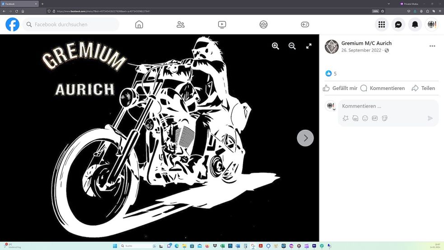Image resolution: width=444 pixels, height=250 pixels.
Task: Insert an emoji in comment
Action: click(365, 118)
